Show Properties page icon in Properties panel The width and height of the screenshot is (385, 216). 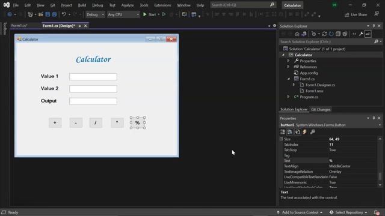[x=298, y=132]
